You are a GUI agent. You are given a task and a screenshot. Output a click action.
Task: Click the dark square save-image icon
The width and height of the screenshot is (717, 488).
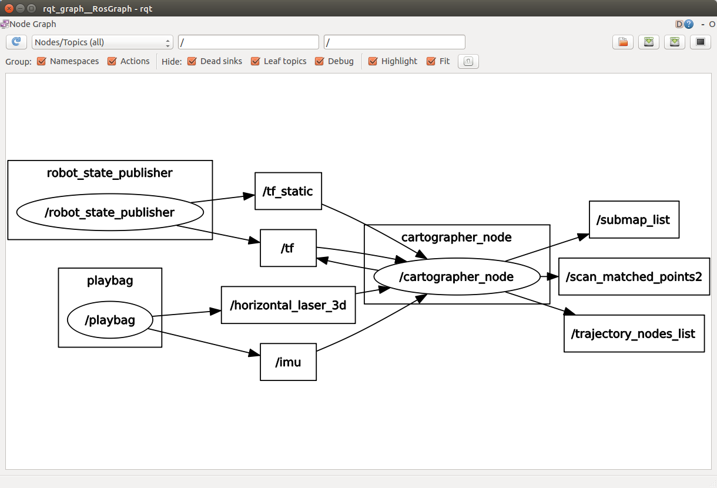pos(700,42)
